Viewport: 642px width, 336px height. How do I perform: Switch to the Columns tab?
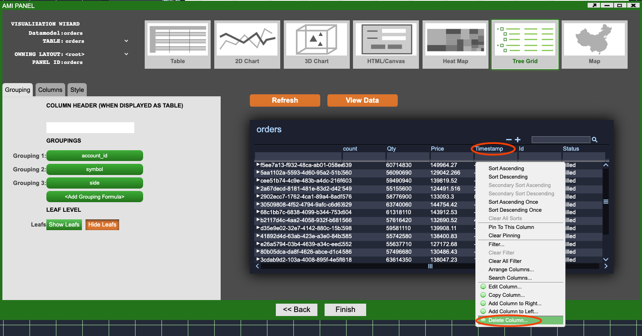click(x=50, y=90)
